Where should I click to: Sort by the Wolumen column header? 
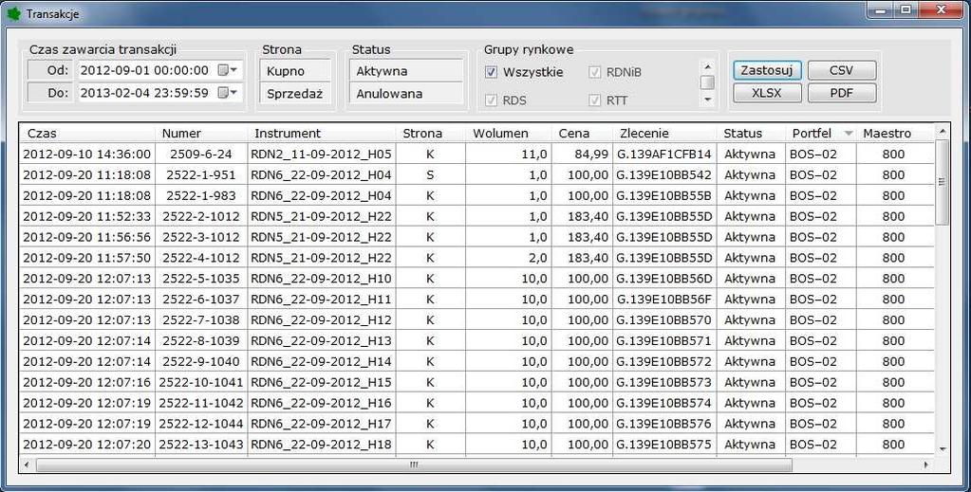[509, 133]
